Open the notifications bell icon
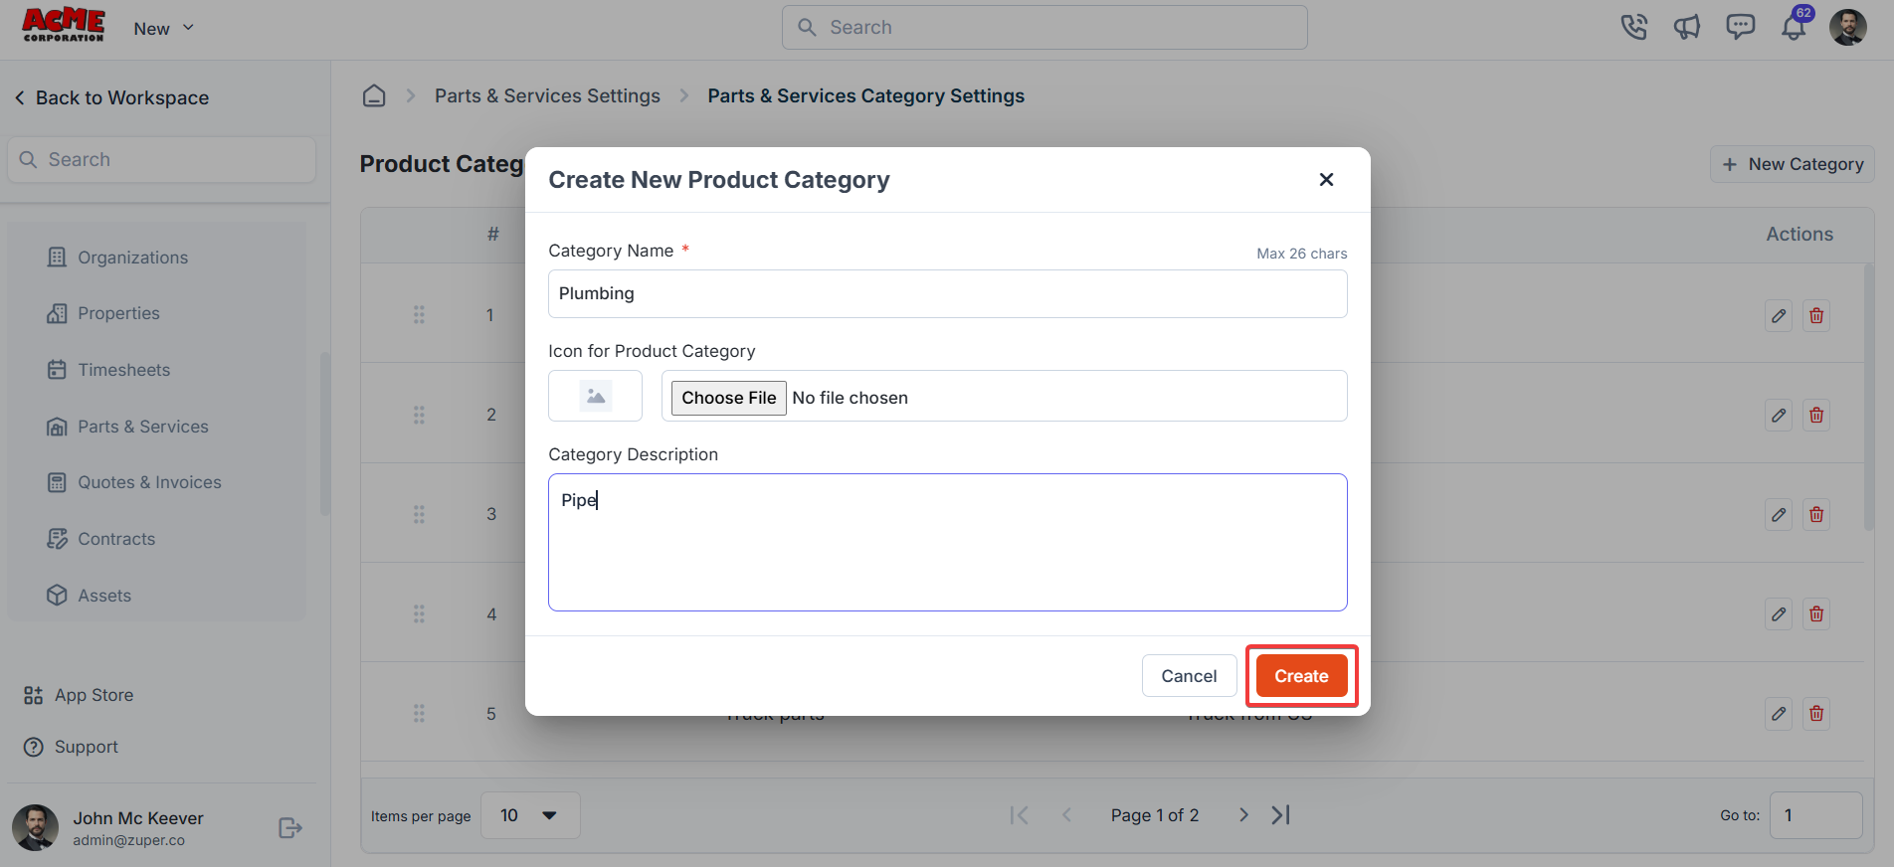 [x=1794, y=27]
